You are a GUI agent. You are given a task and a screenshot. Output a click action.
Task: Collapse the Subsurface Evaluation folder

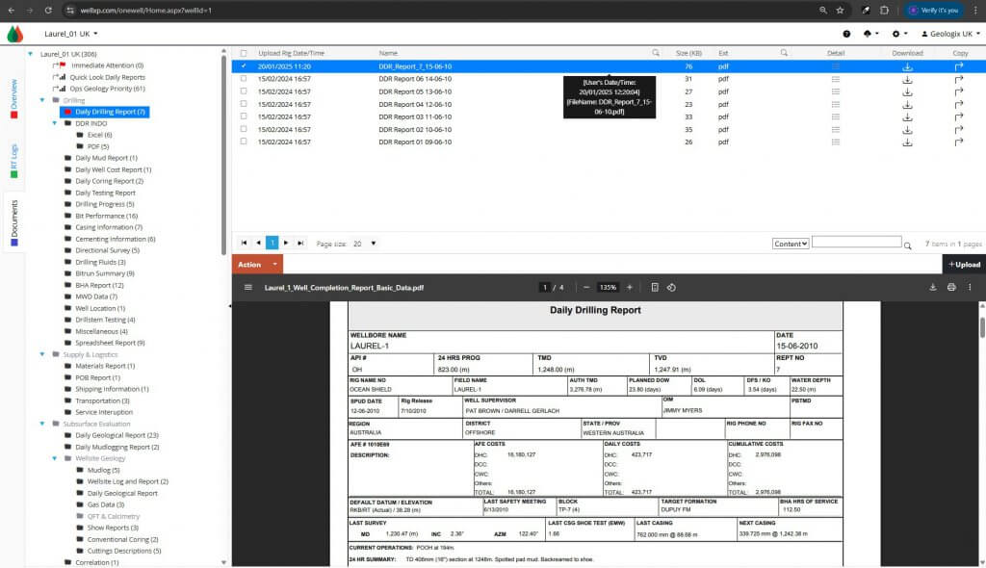tap(42, 424)
